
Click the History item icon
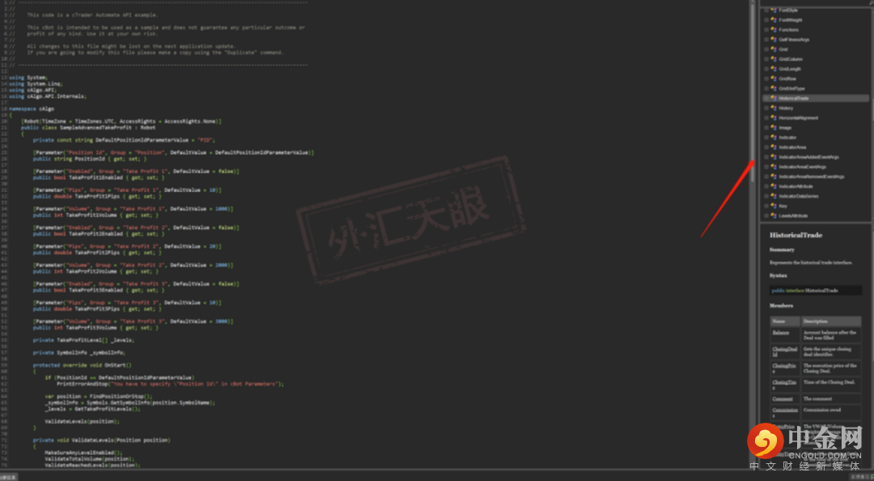click(x=773, y=108)
